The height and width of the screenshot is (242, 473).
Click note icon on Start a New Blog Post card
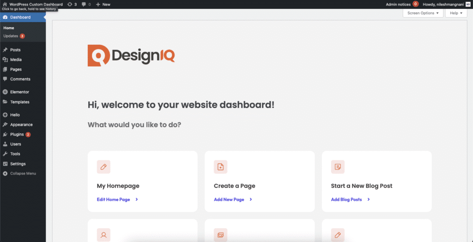pyautogui.click(x=338, y=167)
